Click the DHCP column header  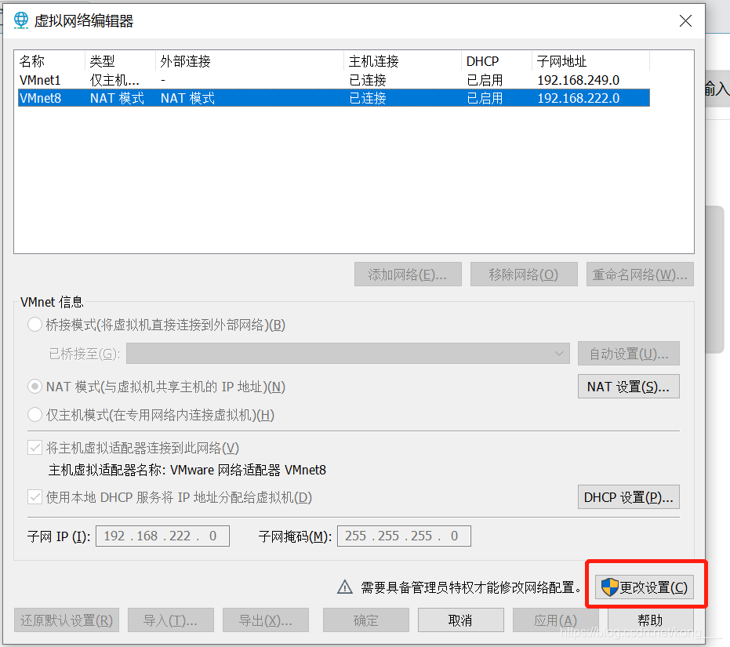(497, 61)
